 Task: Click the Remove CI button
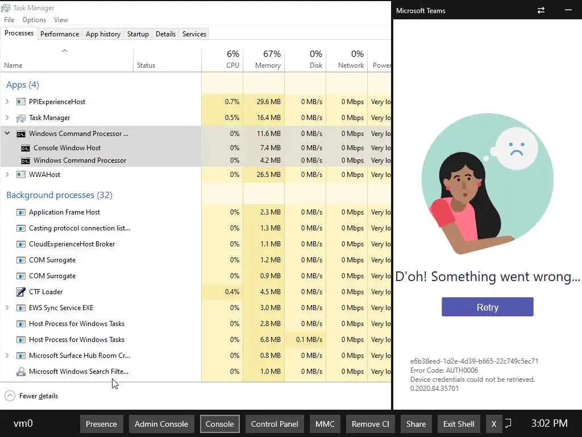pyautogui.click(x=371, y=424)
